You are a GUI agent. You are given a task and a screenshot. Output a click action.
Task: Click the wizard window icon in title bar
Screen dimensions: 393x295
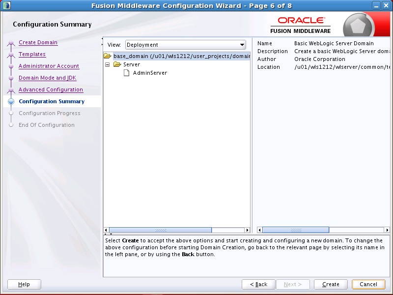point(7,5)
